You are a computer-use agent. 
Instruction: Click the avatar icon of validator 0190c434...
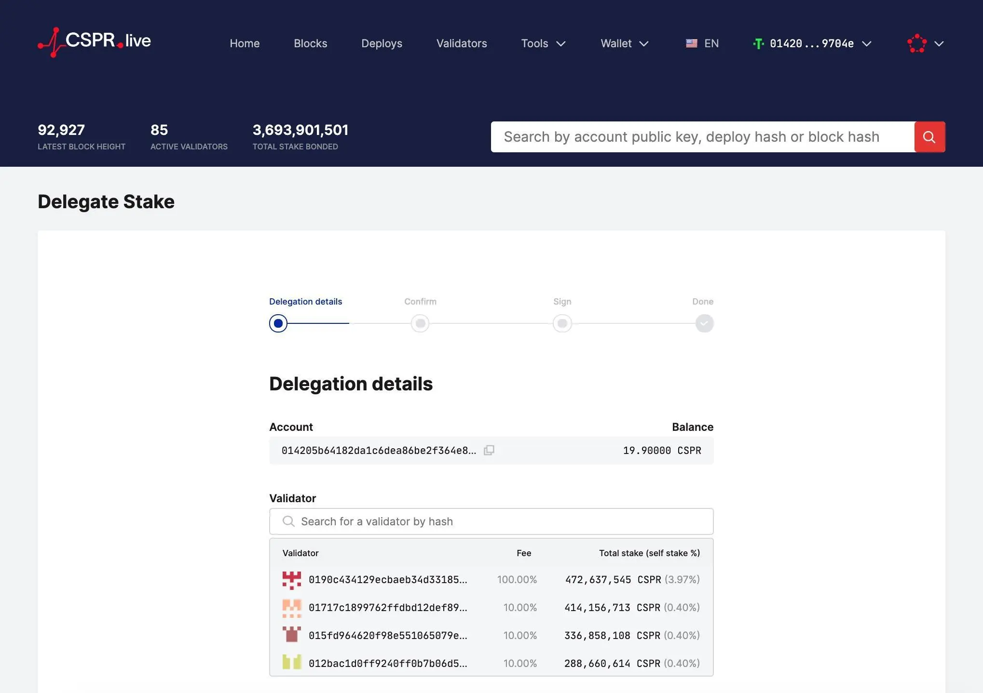291,579
